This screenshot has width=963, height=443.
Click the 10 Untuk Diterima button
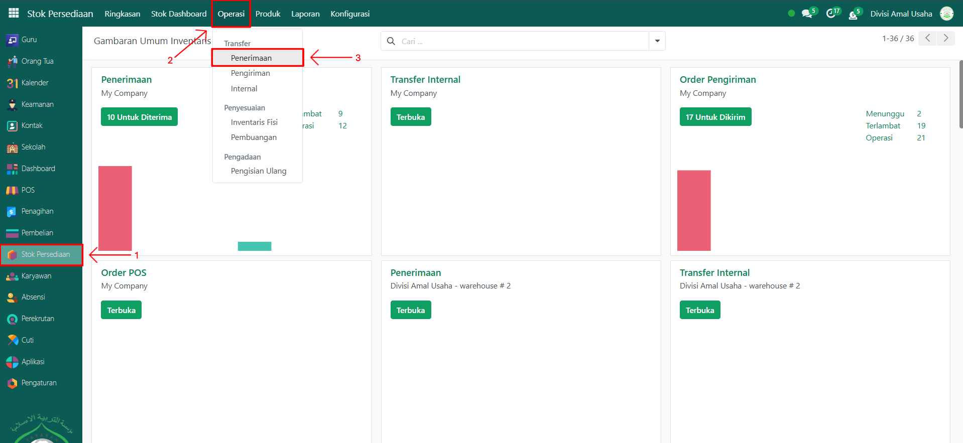139,117
